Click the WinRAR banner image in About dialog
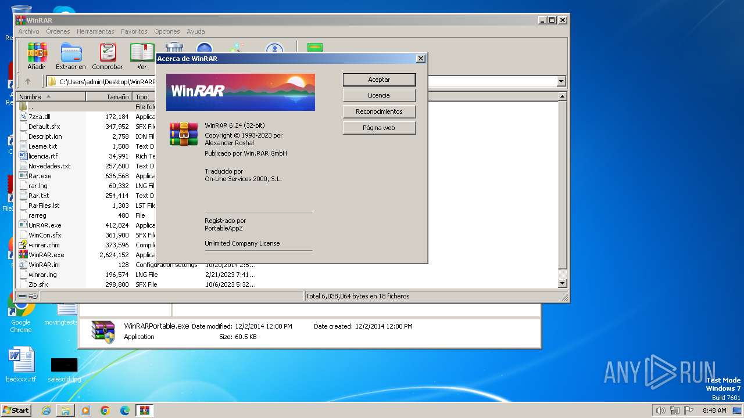 pyautogui.click(x=241, y=92)
